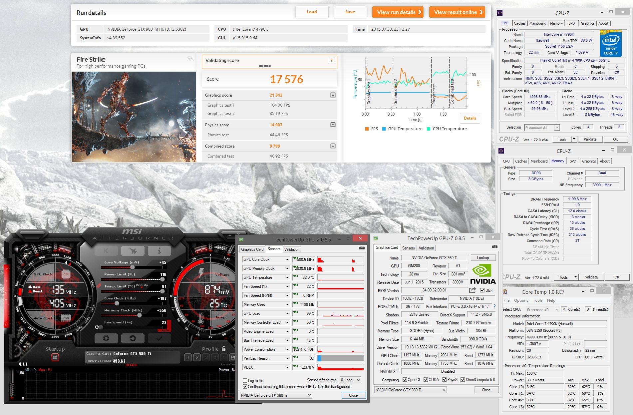Open Tools dropdown arrow in top CPU-Z window

tap(574, 139)
